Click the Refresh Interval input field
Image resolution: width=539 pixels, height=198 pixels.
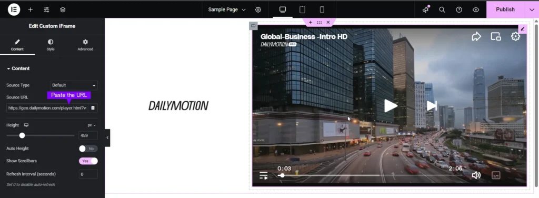point(88,174)
